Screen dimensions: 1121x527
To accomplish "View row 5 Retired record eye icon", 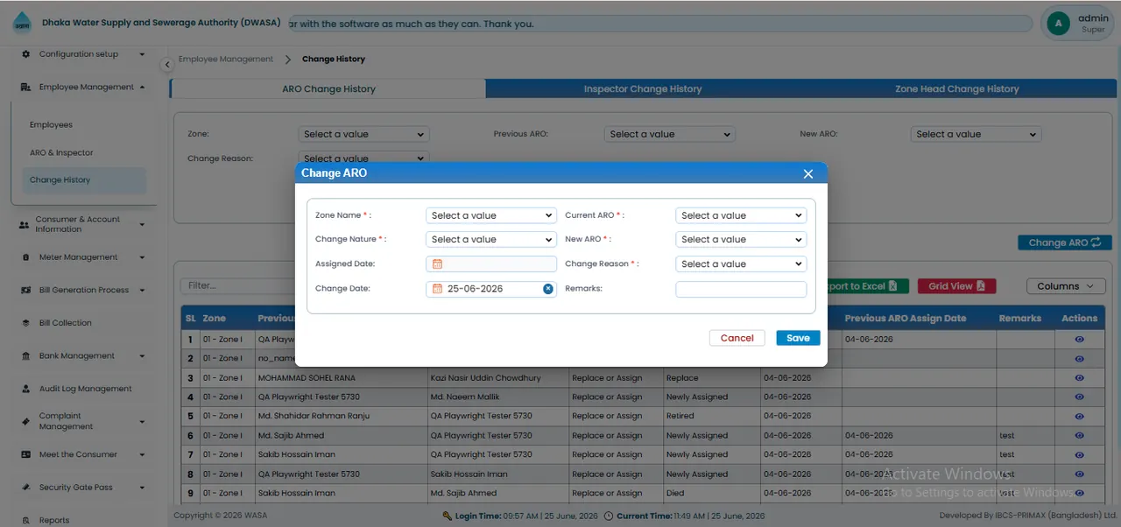I will (x=1079, y=417).
